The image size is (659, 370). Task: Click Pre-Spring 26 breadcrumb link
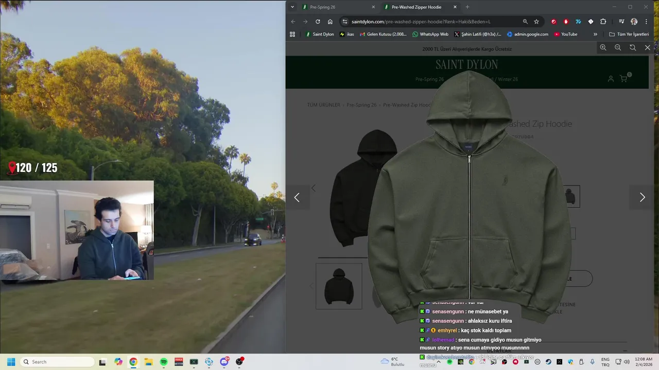[361, 105]
